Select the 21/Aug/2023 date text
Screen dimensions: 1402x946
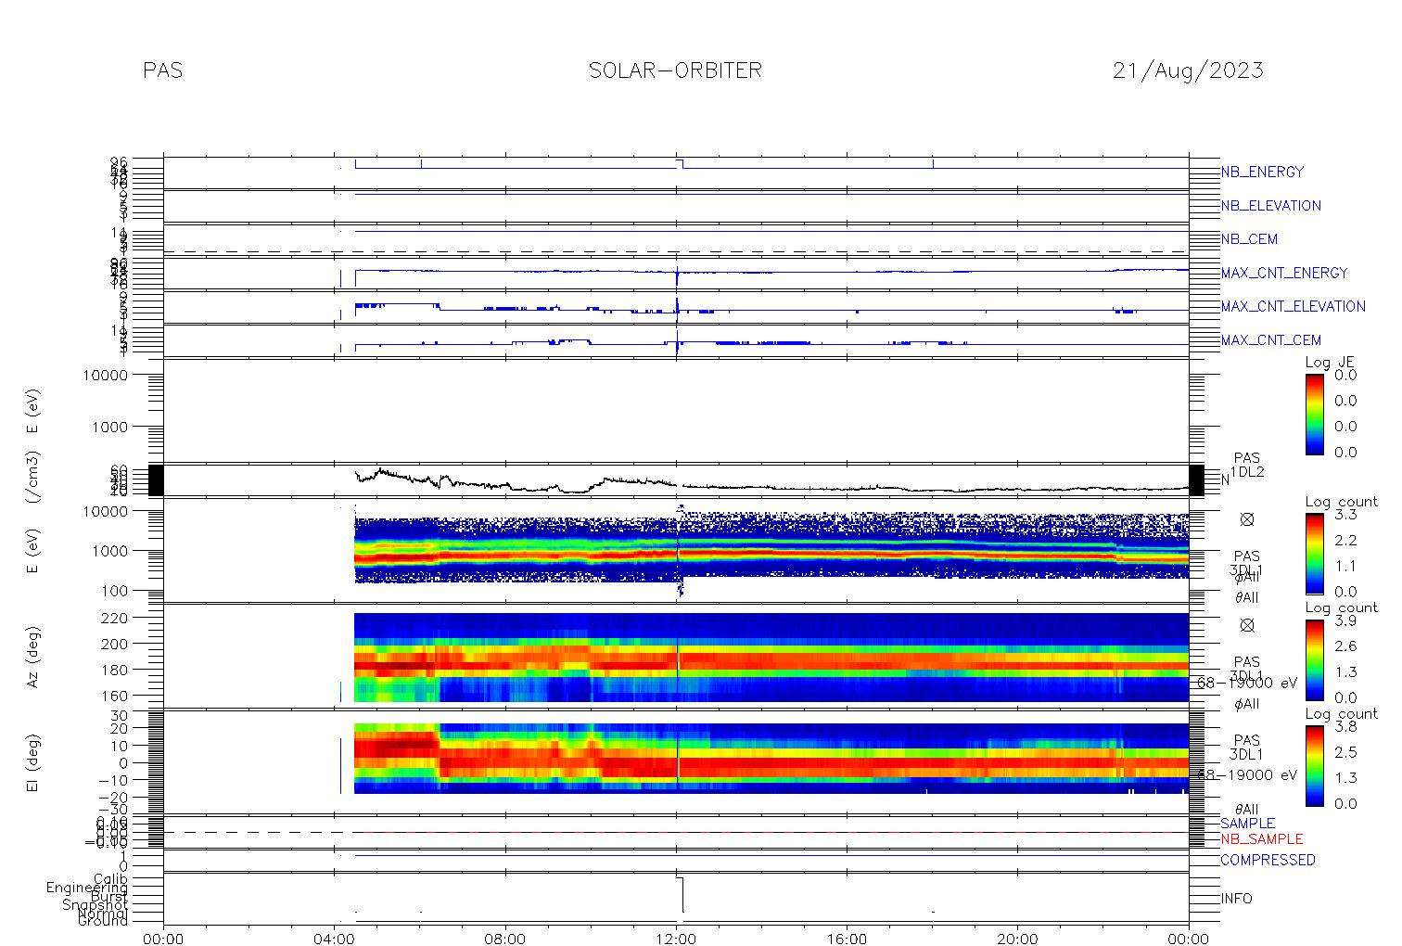click(x=1188, y=70)
